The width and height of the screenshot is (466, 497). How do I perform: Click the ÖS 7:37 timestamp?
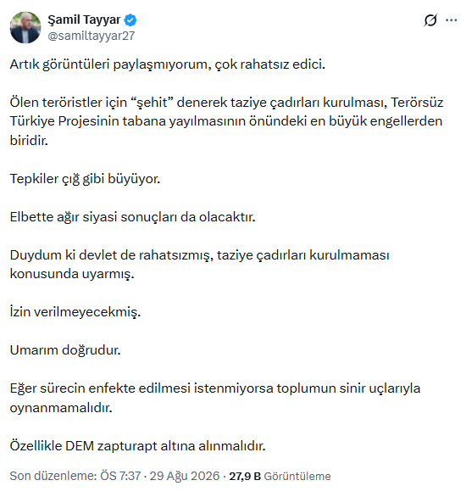[120, 476]
